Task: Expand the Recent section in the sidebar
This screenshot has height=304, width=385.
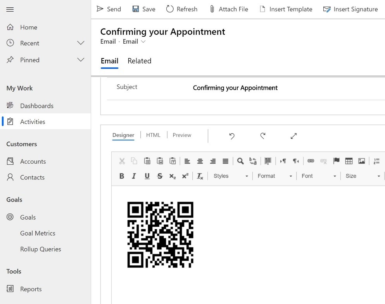Action: 81,43
